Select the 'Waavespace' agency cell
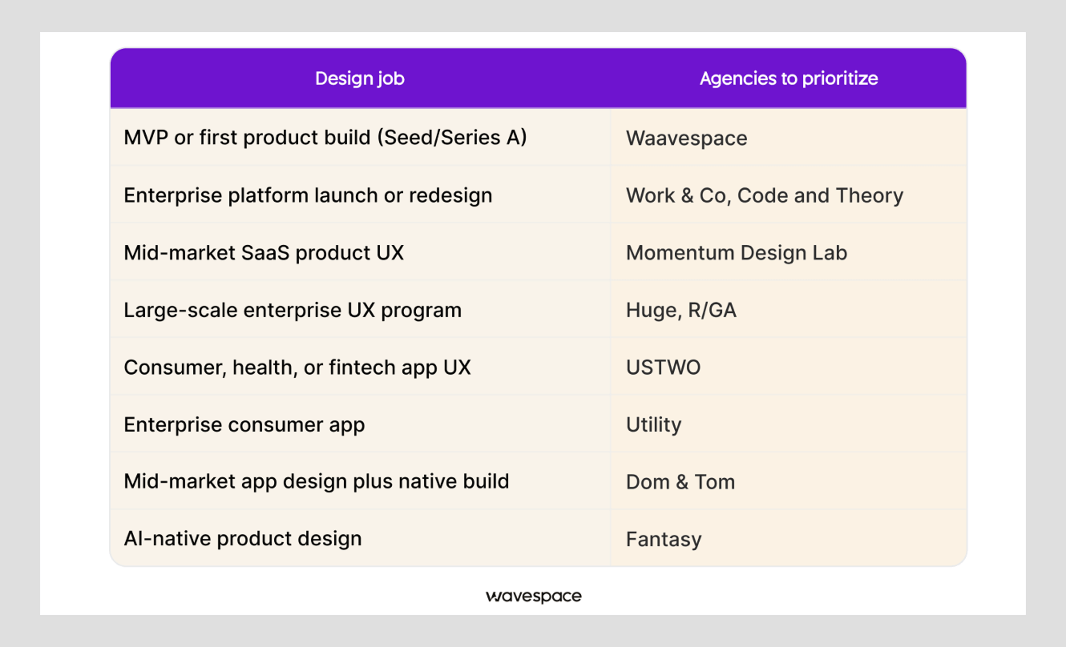1066x647 pixels. (789, 138)
